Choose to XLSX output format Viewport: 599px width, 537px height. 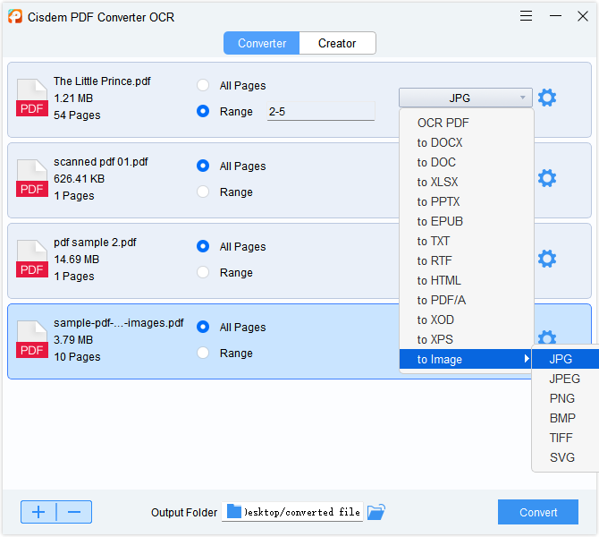coord(466,182)
